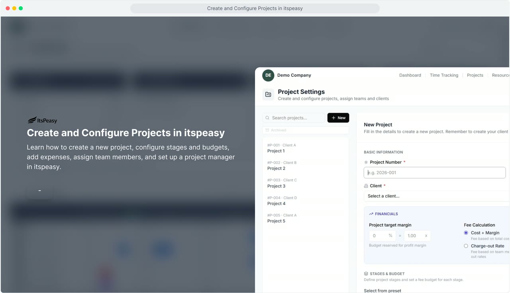
Task: Click the Archived box icon
Action: 267,130
